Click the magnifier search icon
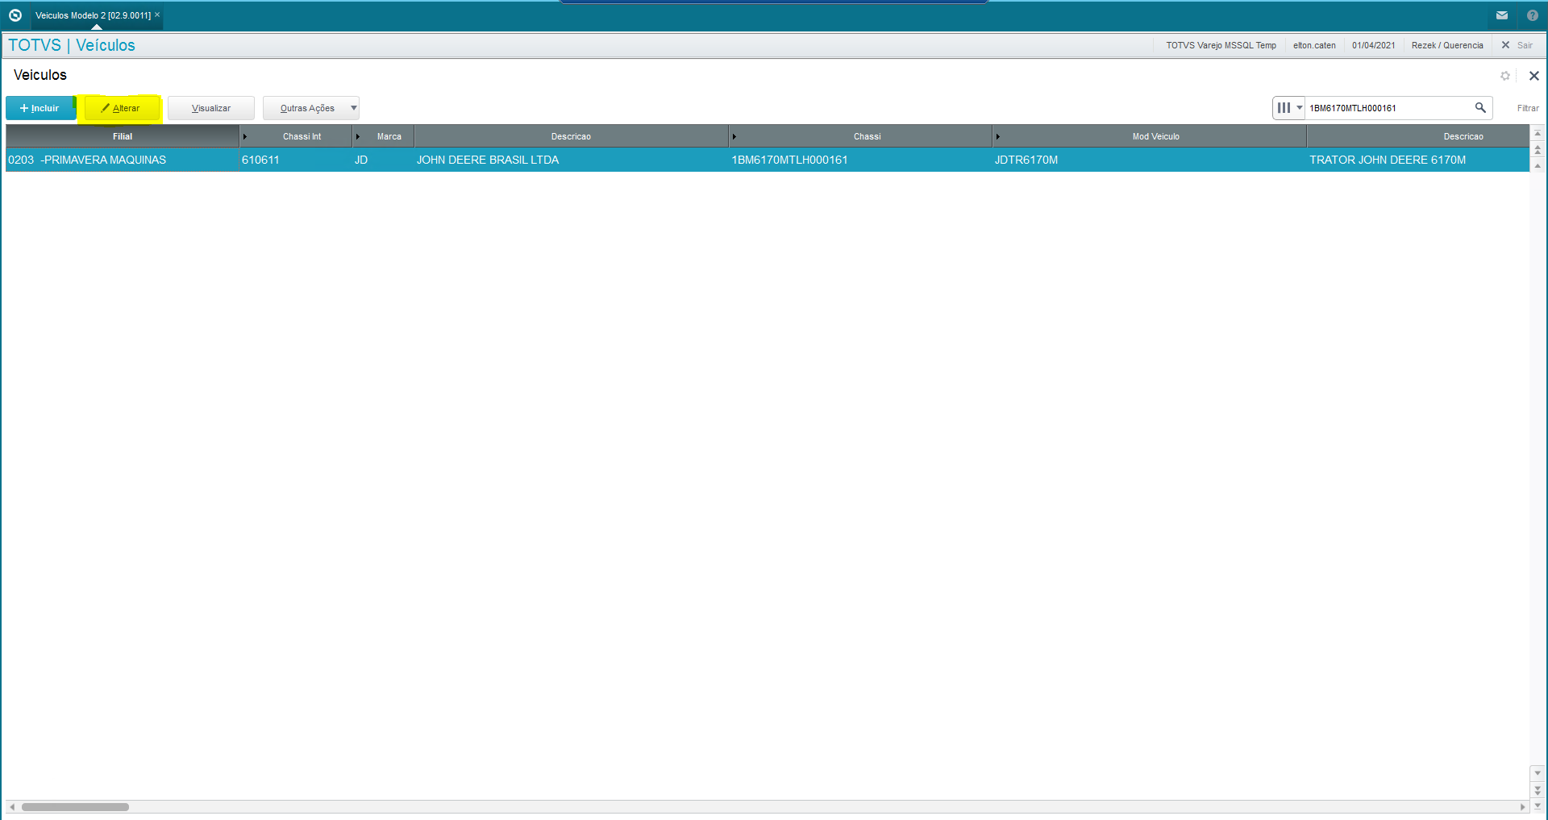 [x=1480, y=108]
